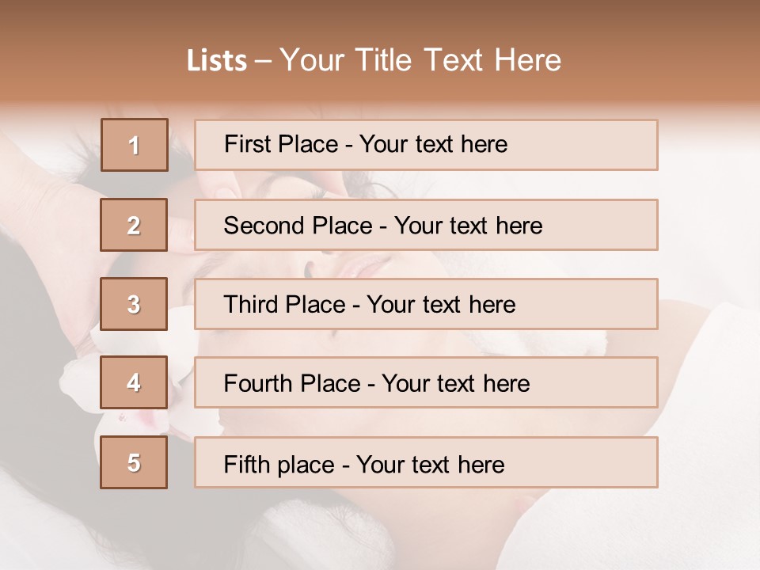
Task: Select the number 2 square
Action: [x=134, y=225]
